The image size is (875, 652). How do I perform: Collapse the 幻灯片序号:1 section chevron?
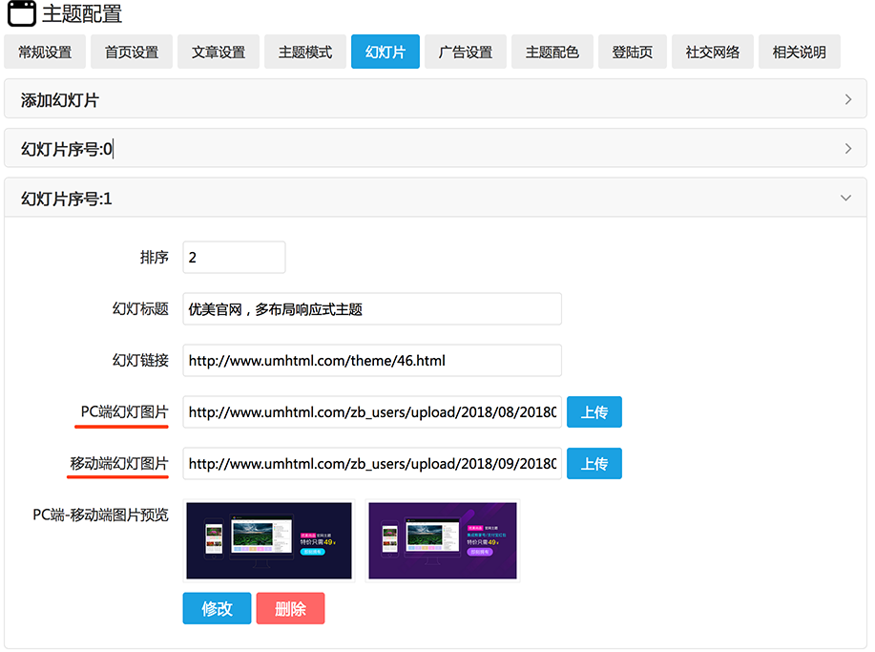[x=845, y=199]
